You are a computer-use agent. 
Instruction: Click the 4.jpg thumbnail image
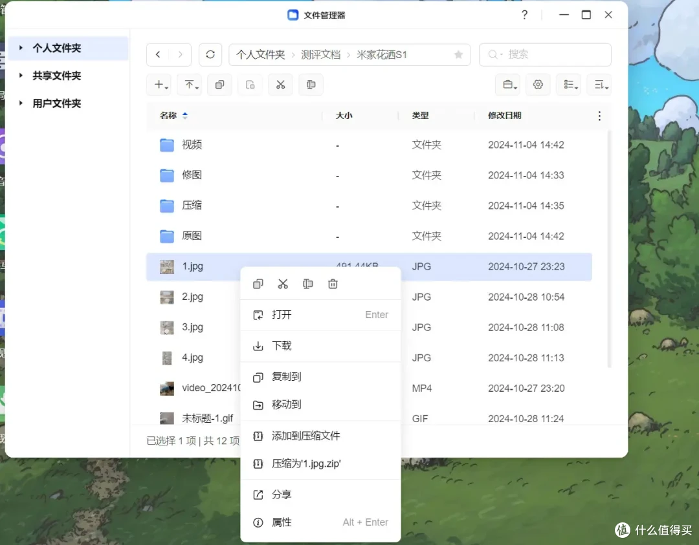tap(167, 358)
